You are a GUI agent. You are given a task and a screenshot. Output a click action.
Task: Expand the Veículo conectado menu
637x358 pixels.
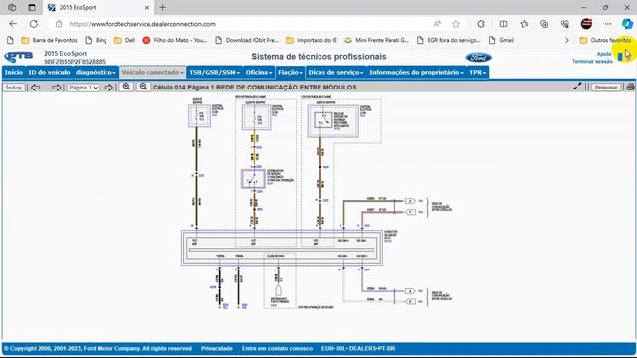coord(152,72)
